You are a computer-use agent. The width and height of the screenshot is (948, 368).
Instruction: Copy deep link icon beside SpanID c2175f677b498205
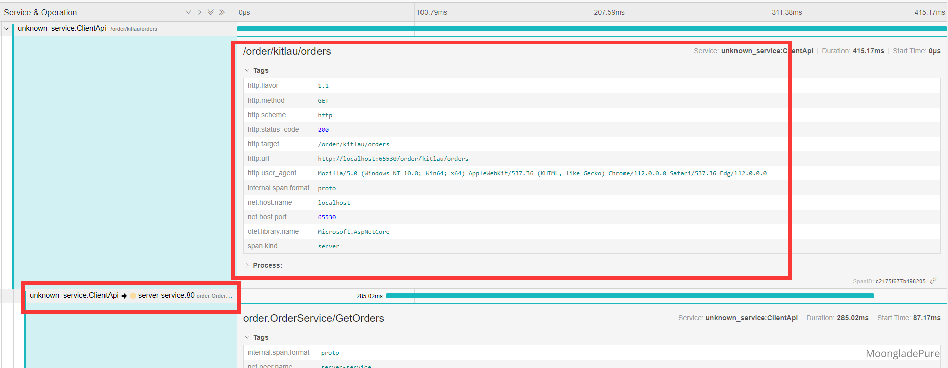click(933, 281)
